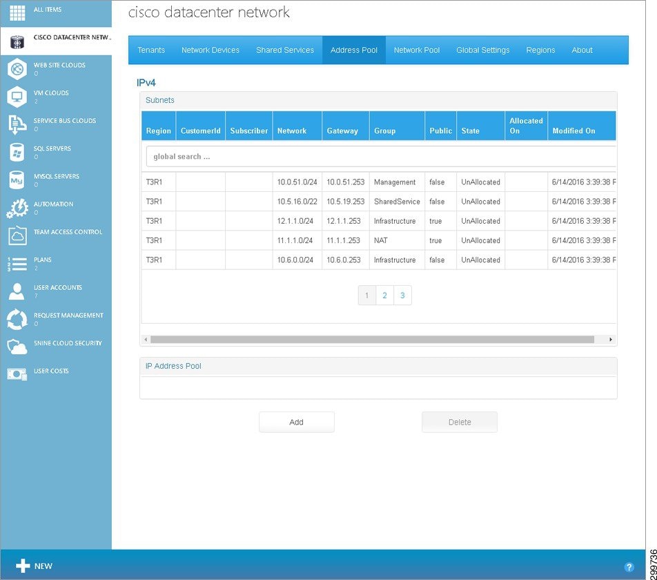
Task: Open the User Accounts person icon
Action: coord(17,291)
